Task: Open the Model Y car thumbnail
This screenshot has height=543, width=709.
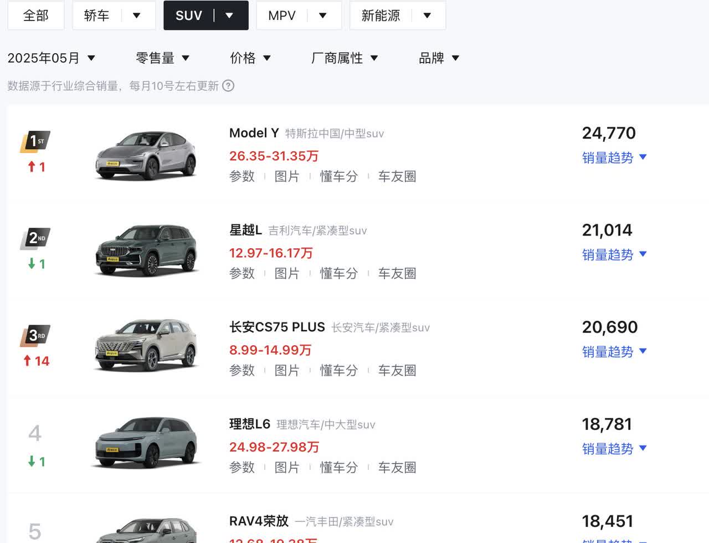Action: (x=146, y=155)
